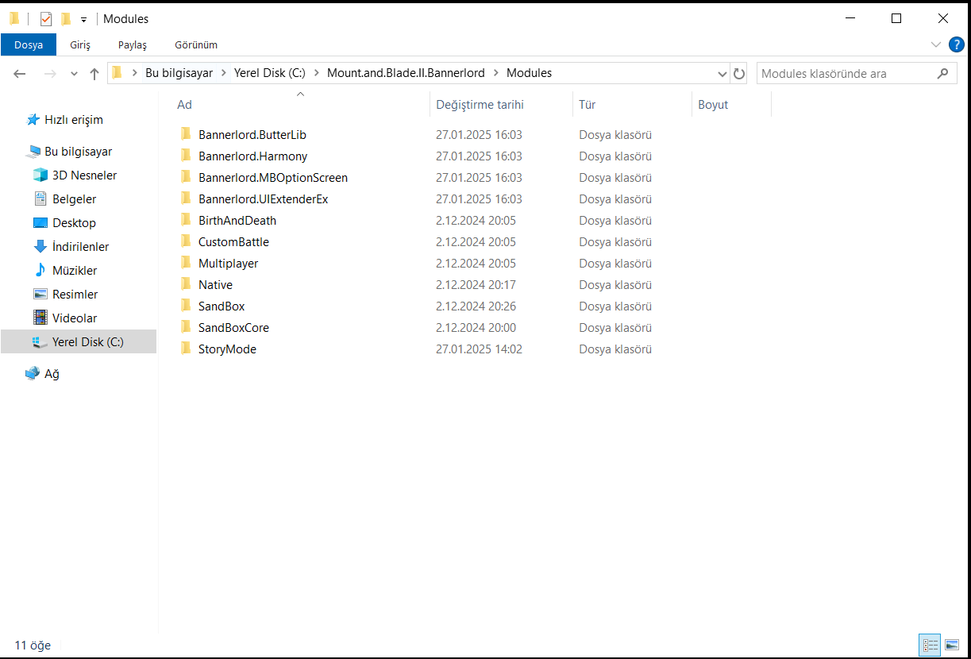Screen dimensions: 971x659
Task: Expand chevron after Bu bilgisayar in address bar
Action: 223,73
